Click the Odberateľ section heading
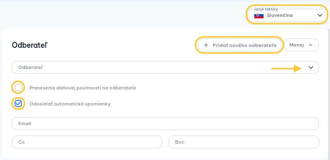 pyautogui.click(x=30, y=45)
